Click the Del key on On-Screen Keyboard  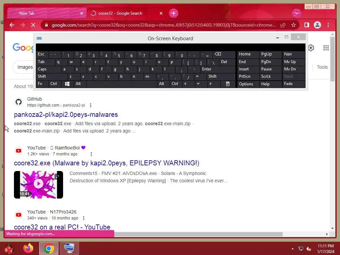[x=227, y=62]
